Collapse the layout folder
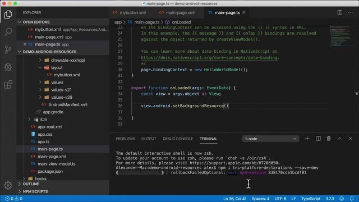Image resolution: width=359 pixels, height=202 pixels. point(40,67)
